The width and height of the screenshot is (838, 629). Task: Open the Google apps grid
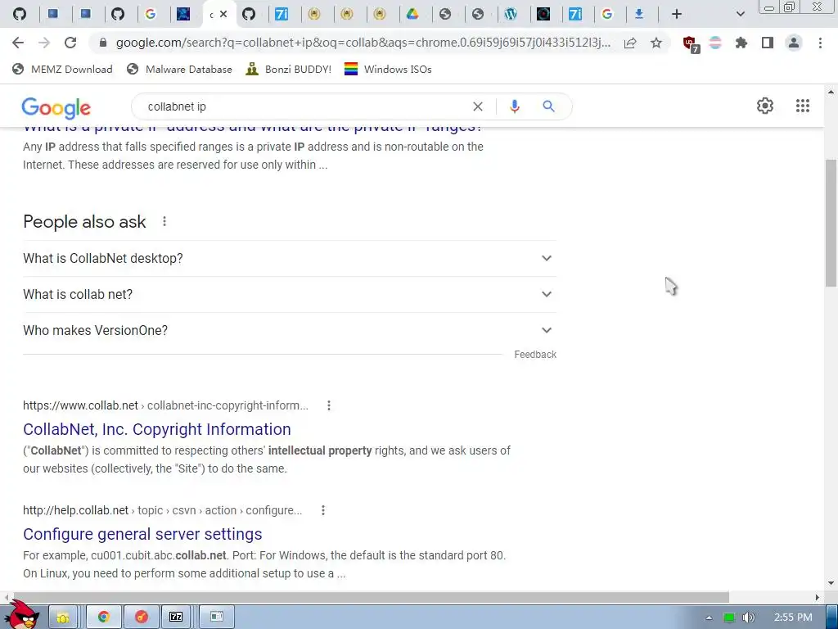[802, 106]
